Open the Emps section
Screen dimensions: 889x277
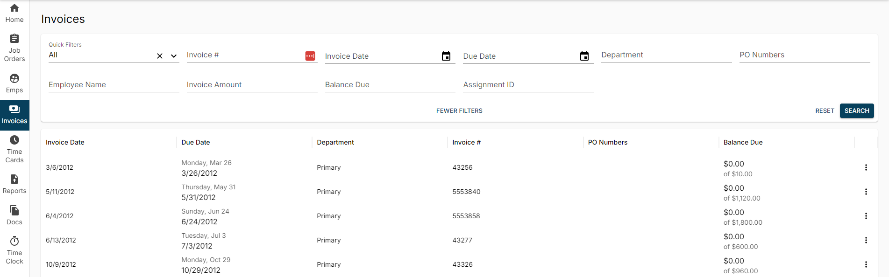click(x=14, y=83)
